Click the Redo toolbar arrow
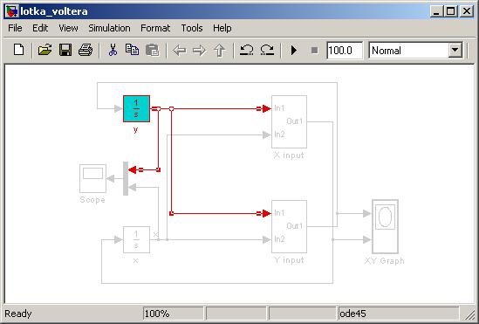Image resolution: width=479 pixels, height=324 pixels. pyautogui.click(x=267, y=50)
